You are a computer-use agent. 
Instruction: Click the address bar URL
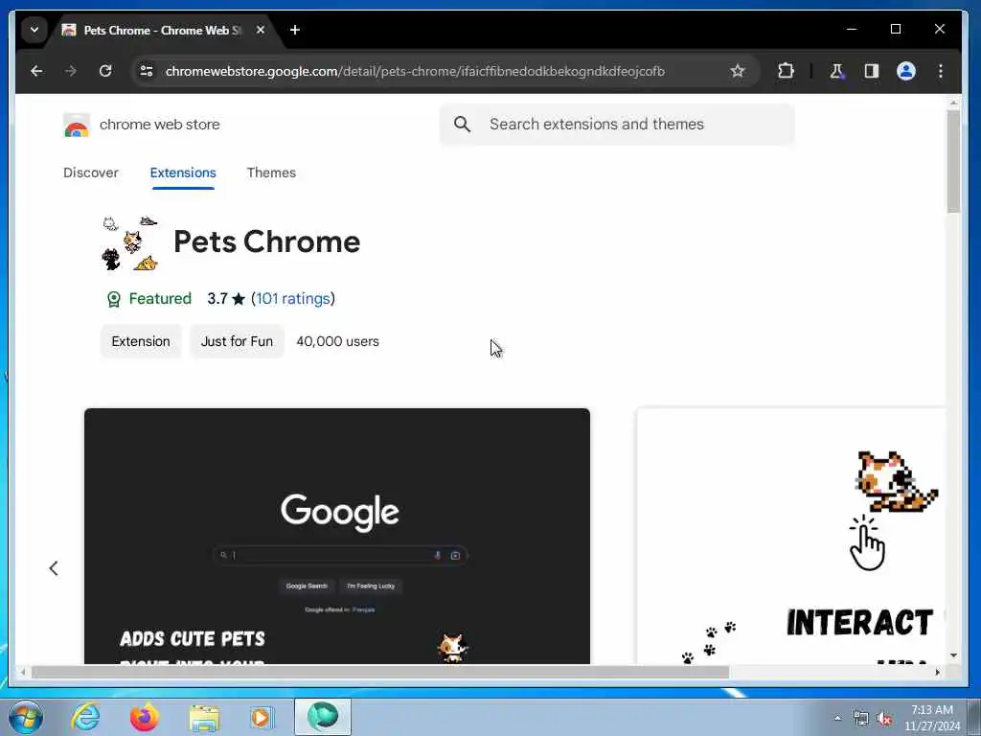click(x=415, y=71)
